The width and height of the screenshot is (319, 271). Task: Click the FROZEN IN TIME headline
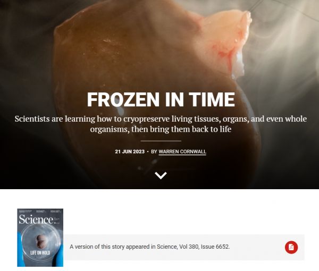[161, 99]
